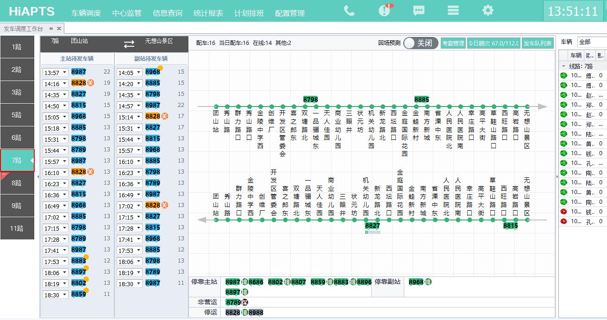
Task: Click the phone call icon
Action: 349,11
